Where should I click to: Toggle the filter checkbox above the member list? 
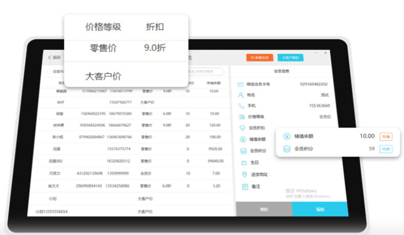click(49, 72)
